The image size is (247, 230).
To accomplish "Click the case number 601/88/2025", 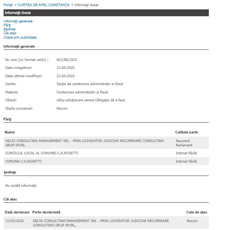I will tap(67, 60).
